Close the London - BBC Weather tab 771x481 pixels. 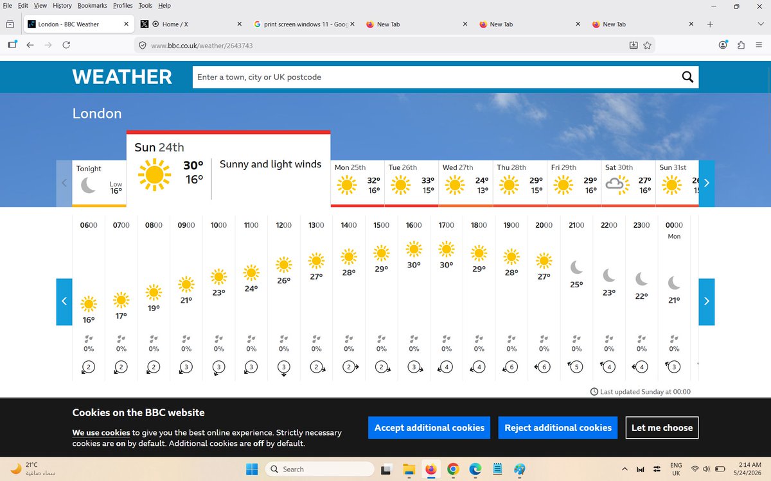point(126,24)
